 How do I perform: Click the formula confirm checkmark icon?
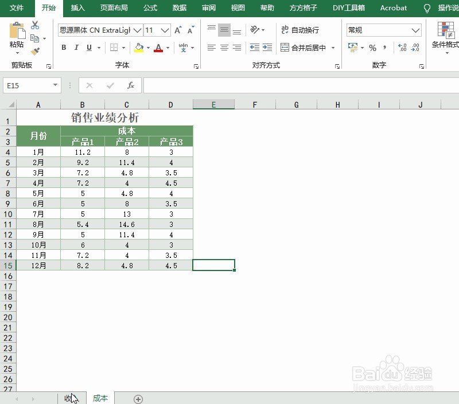click(x=110, y=85)
